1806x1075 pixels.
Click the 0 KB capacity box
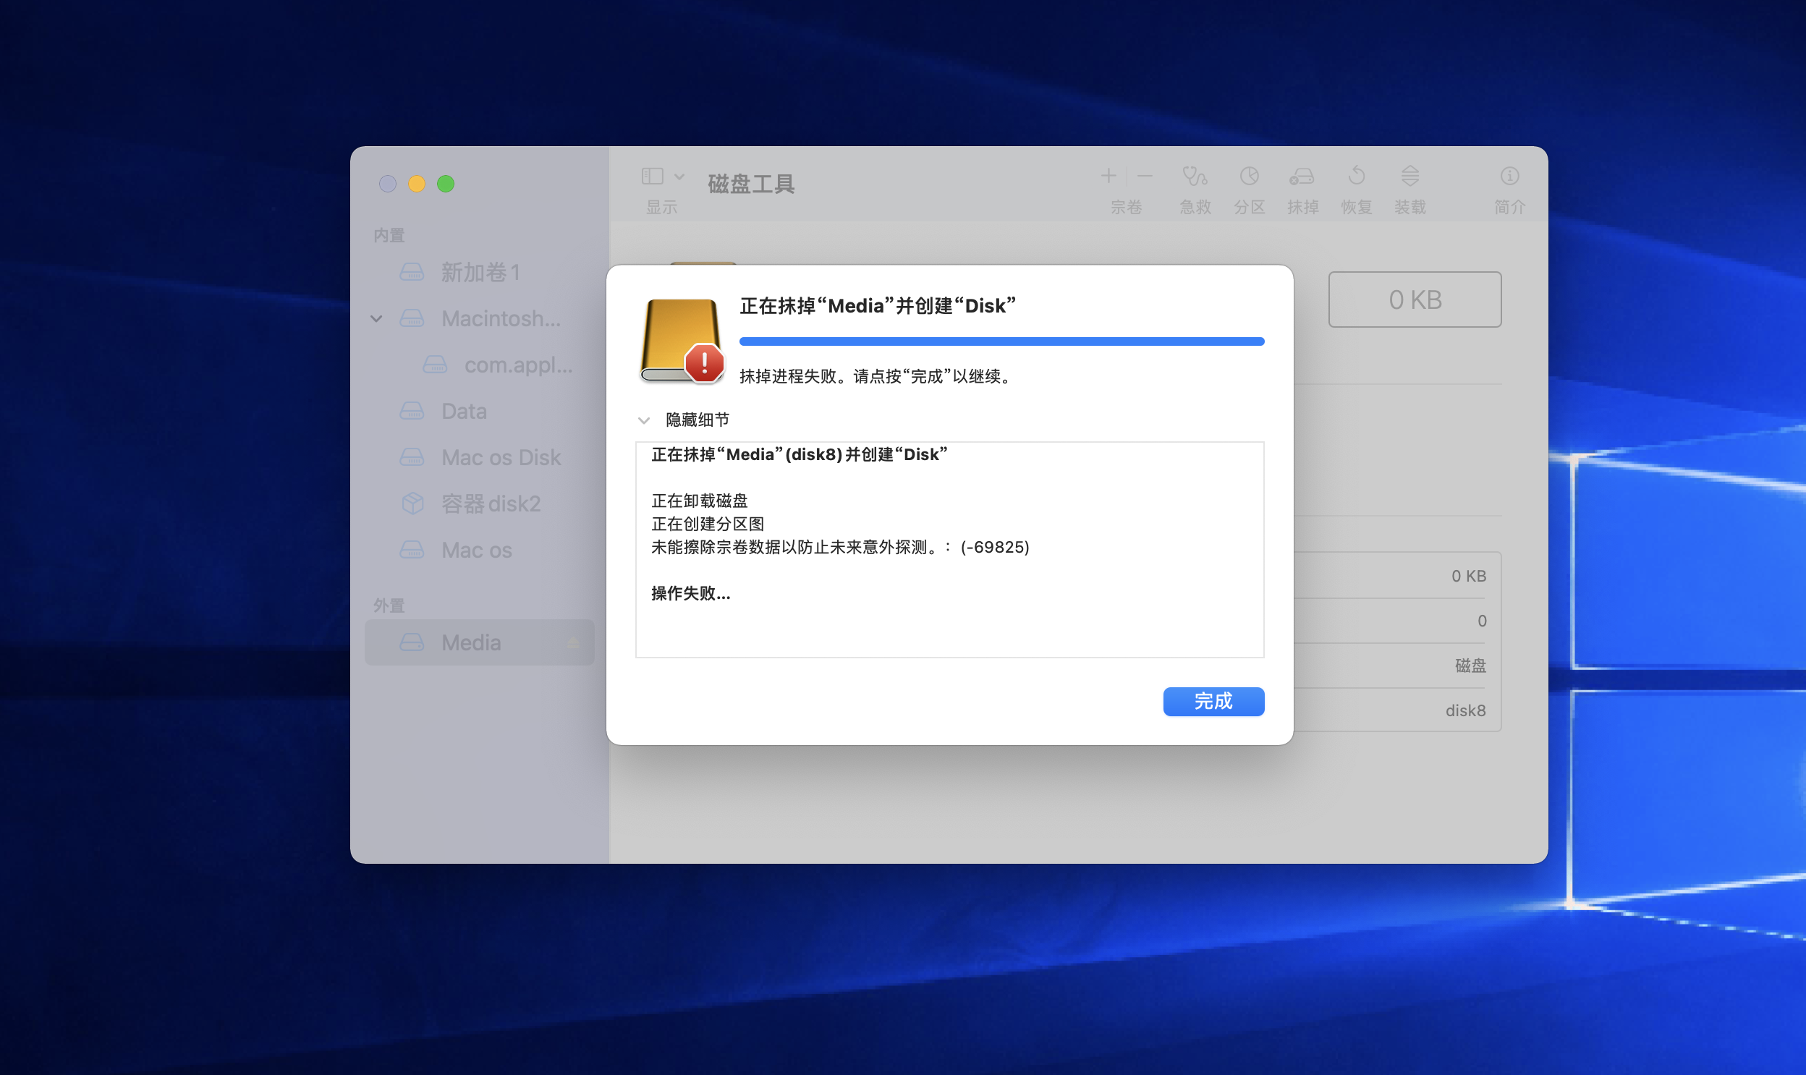(1414, 299)
